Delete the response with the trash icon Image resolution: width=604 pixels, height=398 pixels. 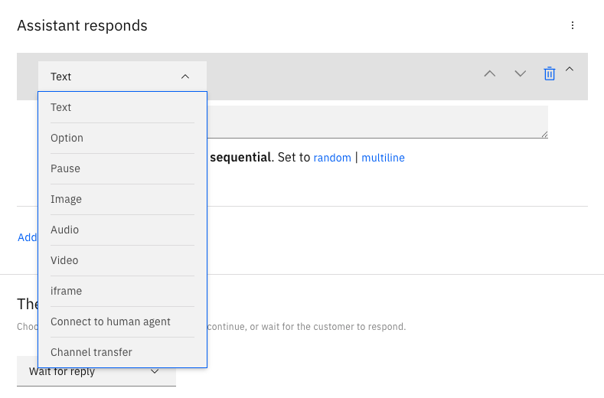(549, 73)
